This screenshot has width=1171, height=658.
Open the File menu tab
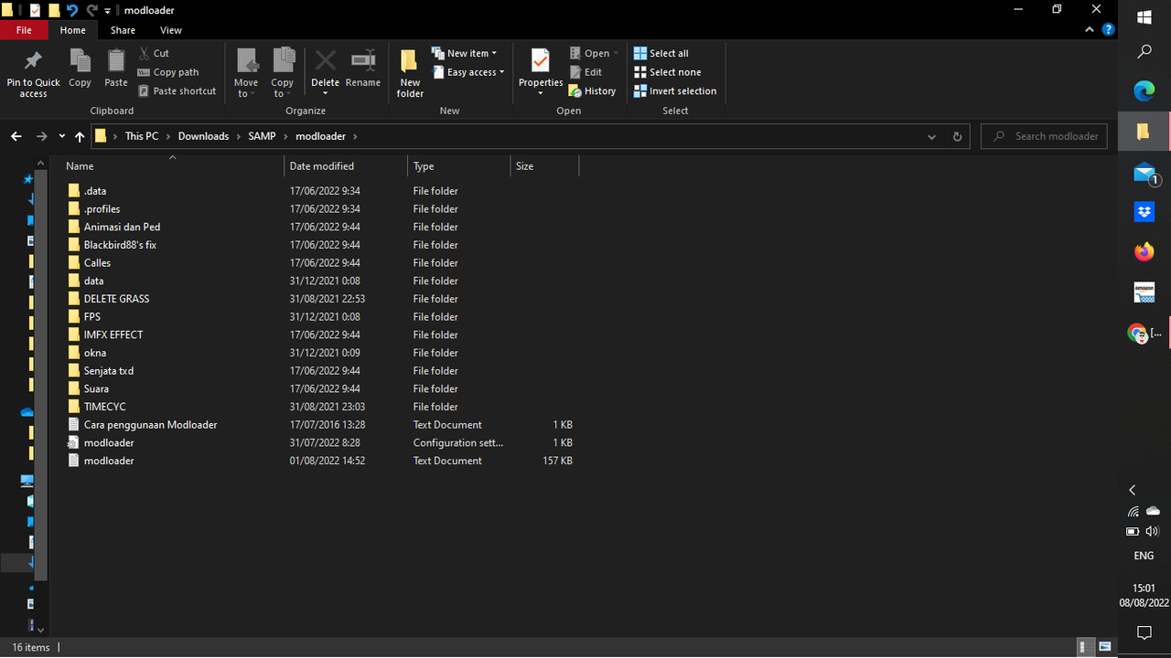coord(24,30)
